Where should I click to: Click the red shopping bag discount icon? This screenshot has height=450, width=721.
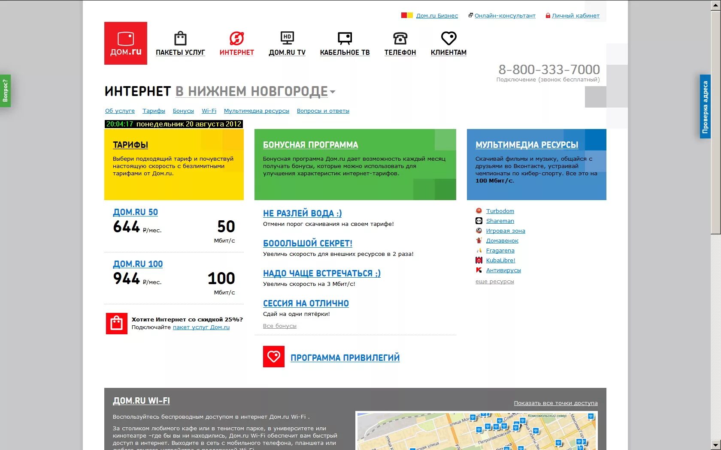click(117, 323)
